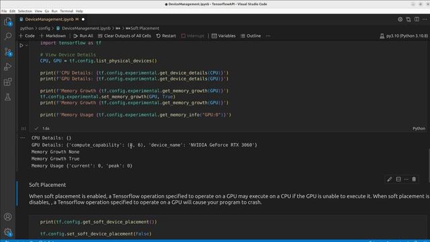Open the Extensions view
The image size is (430, 242).
(x=7, y=82)
